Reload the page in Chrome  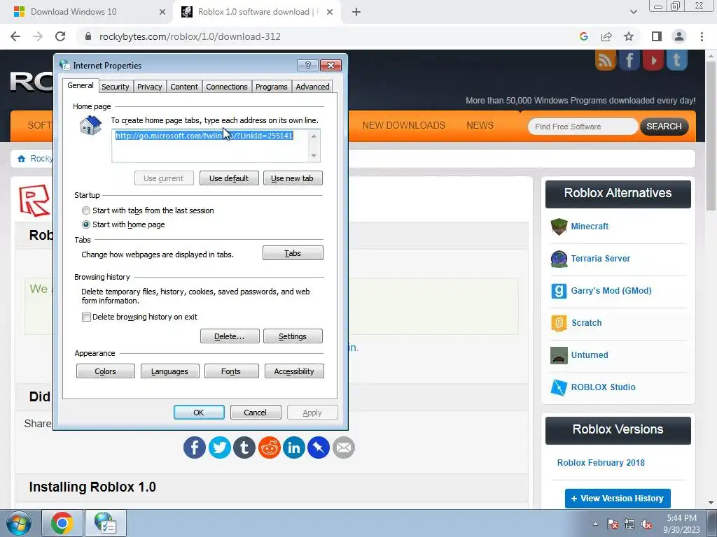click(60, 36)
